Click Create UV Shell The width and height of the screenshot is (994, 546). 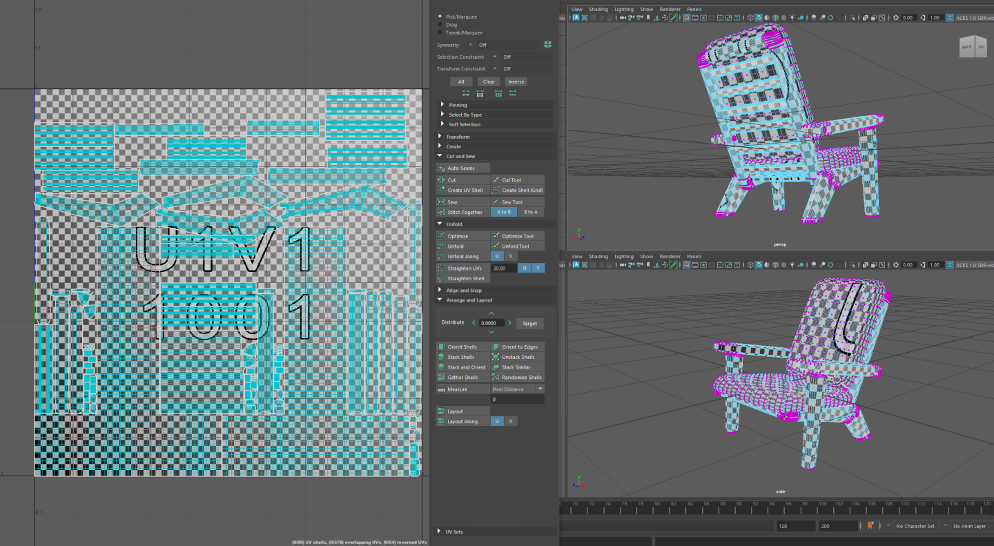[x=463, y=190]
